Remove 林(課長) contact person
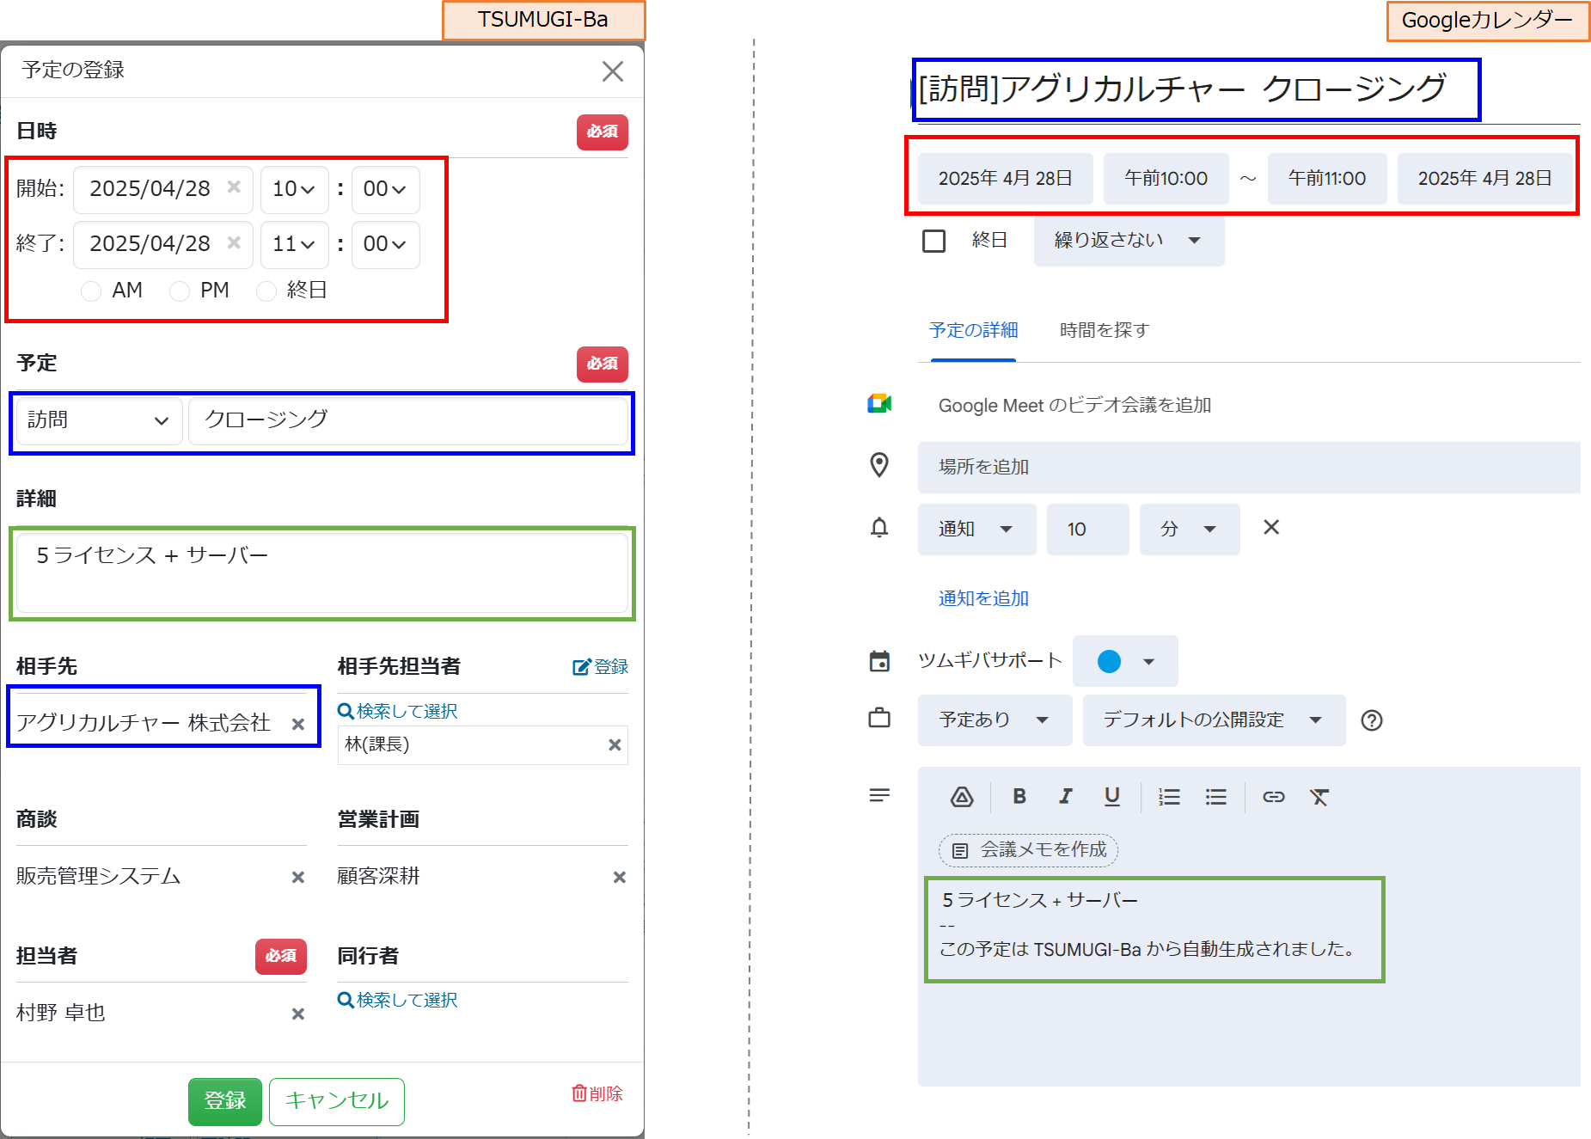The width and height of the screenshot is (1591, 1139). click(x=615, y=744)
